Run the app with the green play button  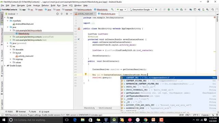tap(156, 10)
